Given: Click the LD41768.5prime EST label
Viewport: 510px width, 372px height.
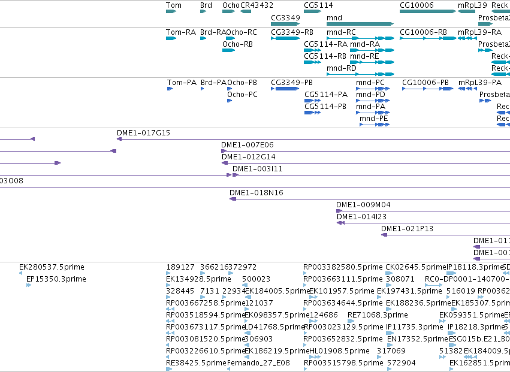Looking at the screenshot, I should point(274,328).
